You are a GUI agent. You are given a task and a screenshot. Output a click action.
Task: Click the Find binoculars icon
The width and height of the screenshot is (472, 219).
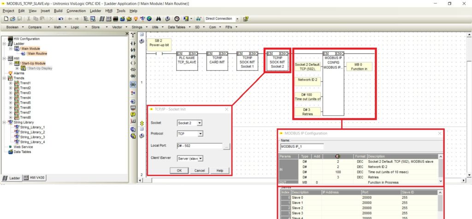coord(159,18)
